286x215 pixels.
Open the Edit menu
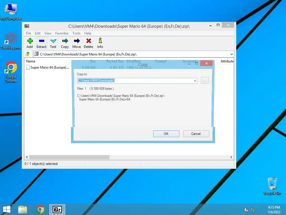tap(38, 33)
